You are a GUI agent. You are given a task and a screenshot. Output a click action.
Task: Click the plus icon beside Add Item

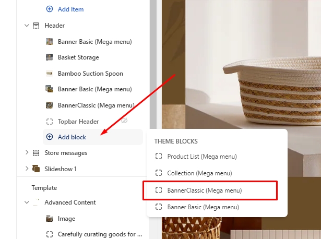click(x=50, y=9)
